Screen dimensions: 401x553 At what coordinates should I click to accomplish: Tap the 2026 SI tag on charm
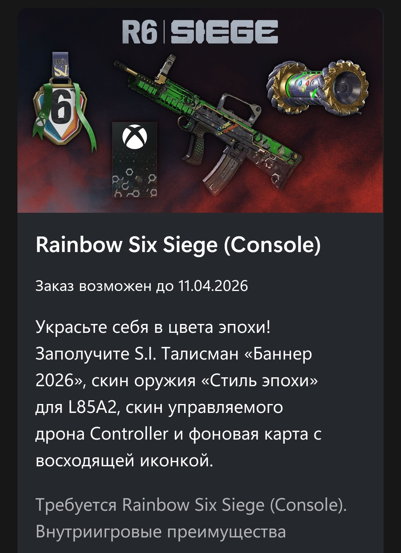[x=60, y=66]
